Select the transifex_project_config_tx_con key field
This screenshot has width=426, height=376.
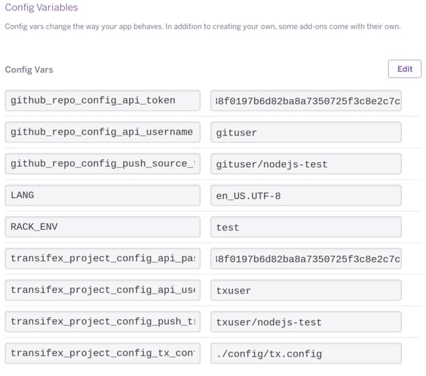coord(102,353)
